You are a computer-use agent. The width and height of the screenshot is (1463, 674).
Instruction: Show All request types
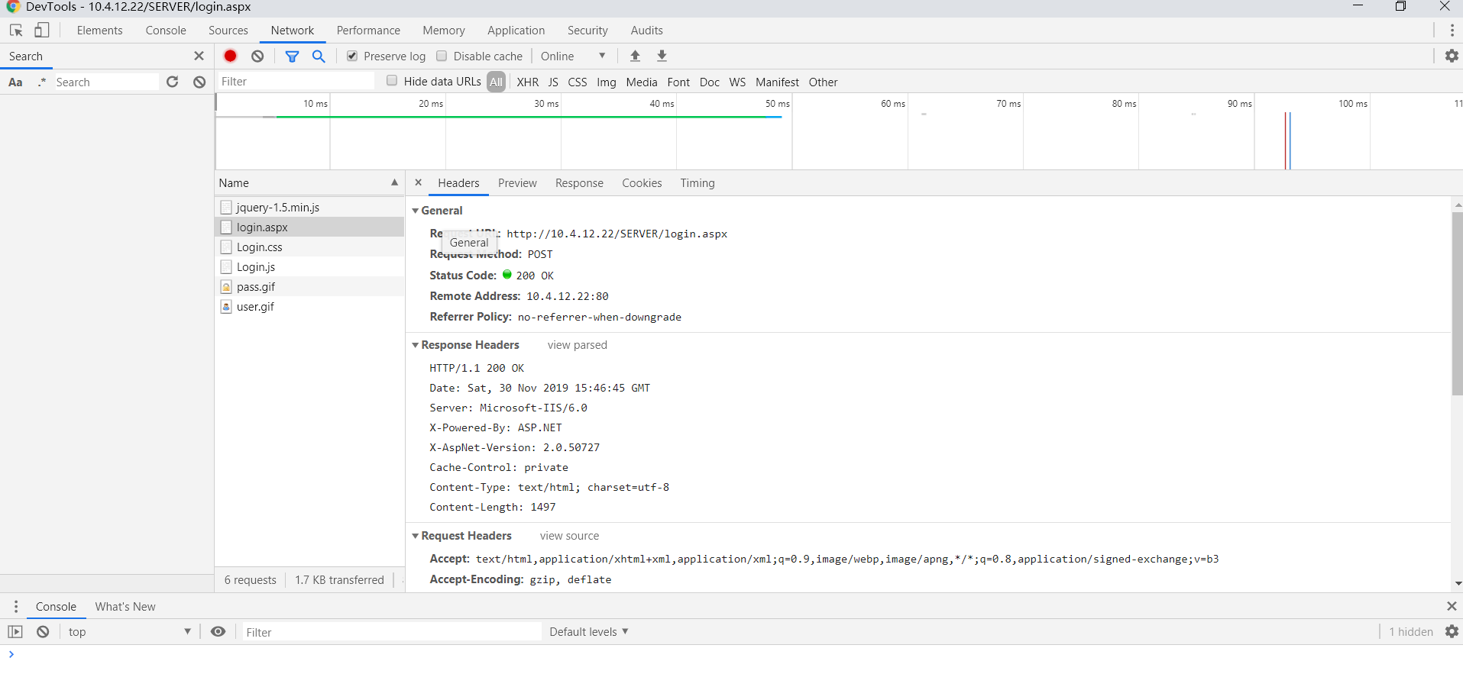[x=497, y=82]
